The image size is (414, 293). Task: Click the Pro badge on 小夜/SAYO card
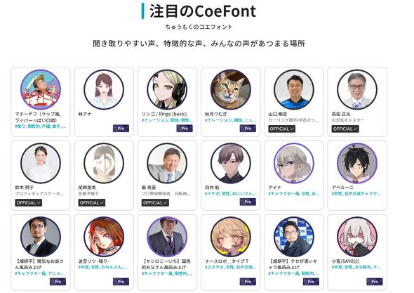[x=375, y=282]
